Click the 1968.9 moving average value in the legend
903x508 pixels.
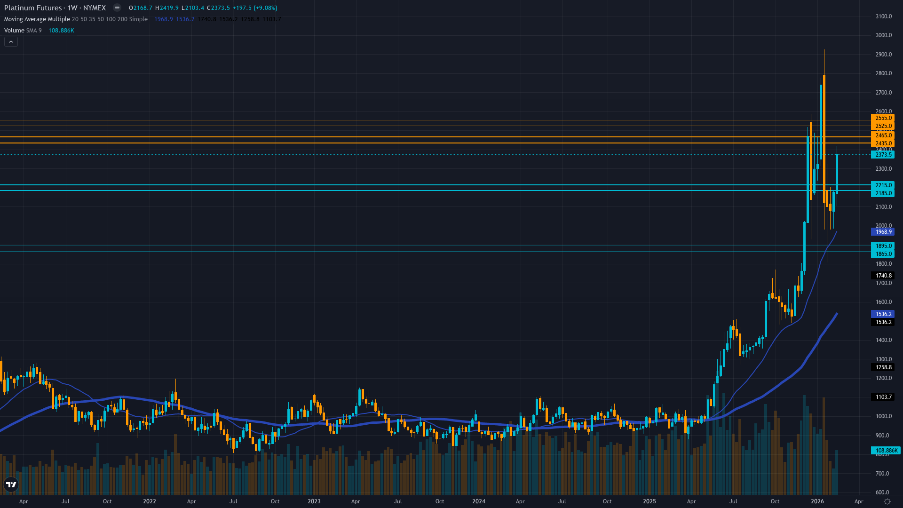pos(164,19)
